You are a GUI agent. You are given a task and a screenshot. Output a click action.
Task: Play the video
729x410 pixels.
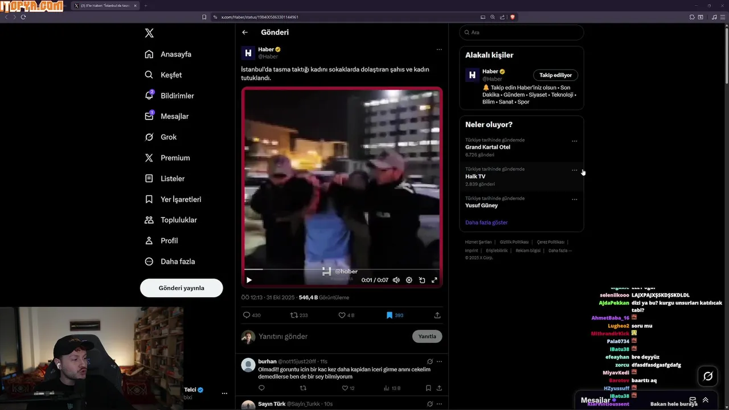(249, 280)
